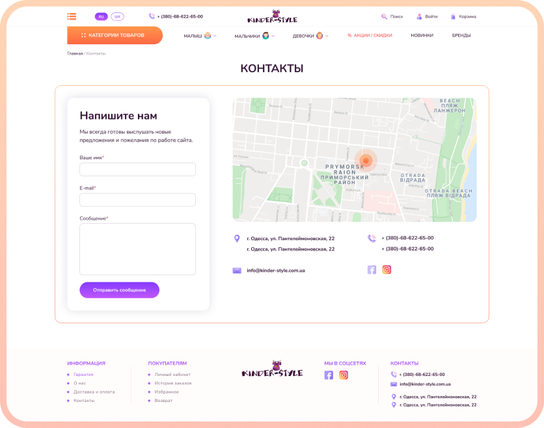This screenshot has height=428, width=544.
Task: Click the Kinder-Style logo in header
Action: point(273,17)
